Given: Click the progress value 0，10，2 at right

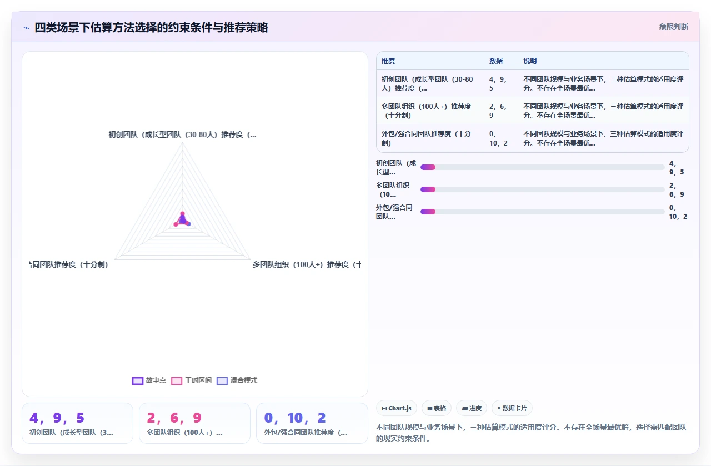Looking at the screenshot, I should 678,212.
